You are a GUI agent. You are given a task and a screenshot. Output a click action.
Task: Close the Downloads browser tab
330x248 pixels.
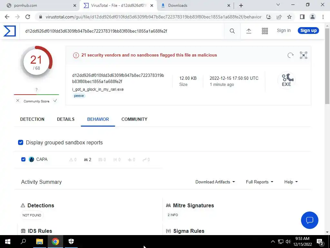(229, 6)
